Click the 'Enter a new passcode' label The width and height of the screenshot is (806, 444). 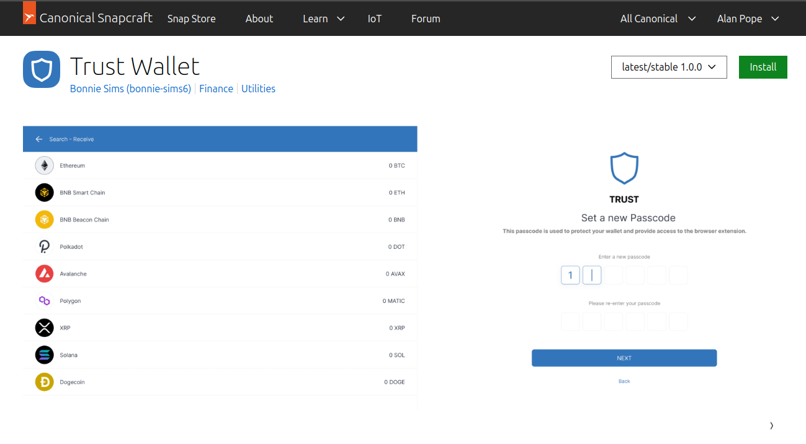point(624,256)
